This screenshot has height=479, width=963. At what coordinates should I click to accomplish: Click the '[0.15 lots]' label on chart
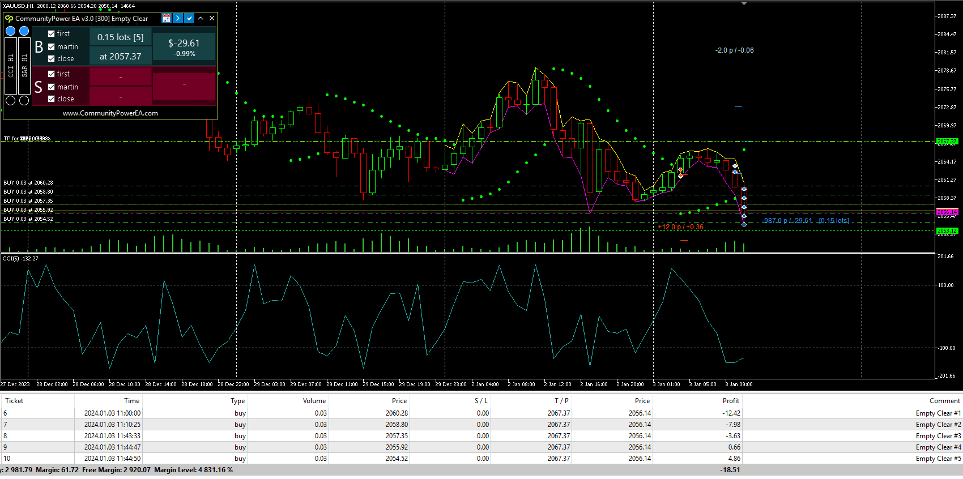[834, 221]
